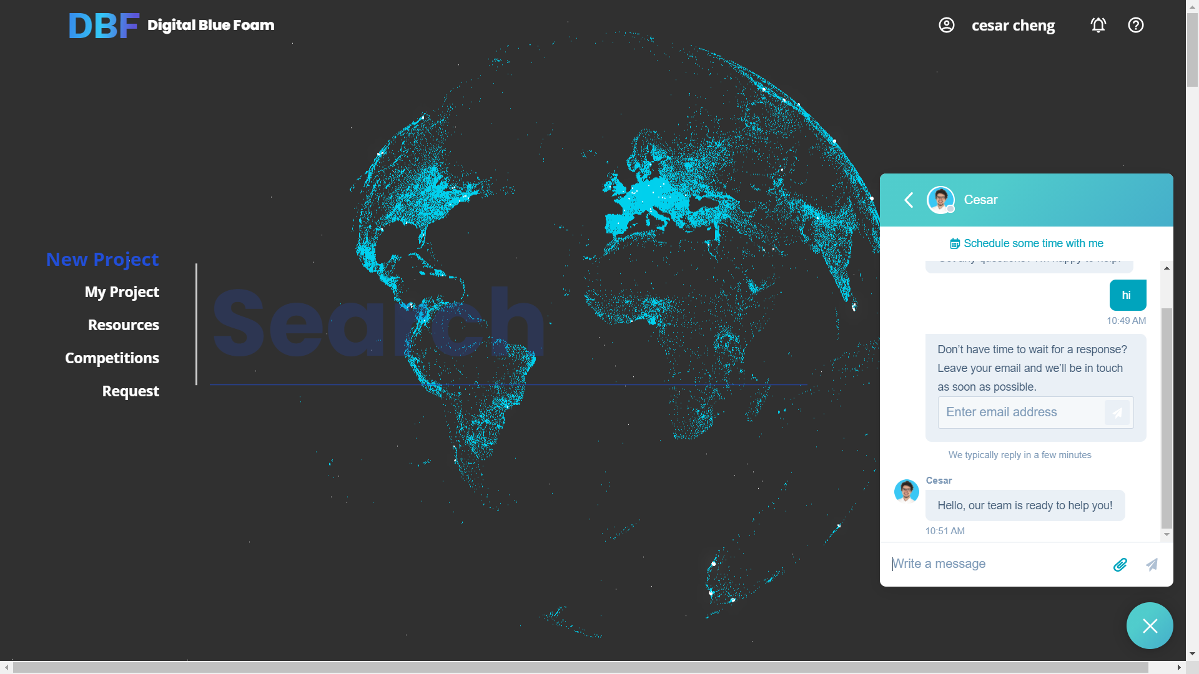Image resolution: width=1199 pixels, height=674 pixels.
Task: Click the large Search input area
Action: [x=508, y=325]
